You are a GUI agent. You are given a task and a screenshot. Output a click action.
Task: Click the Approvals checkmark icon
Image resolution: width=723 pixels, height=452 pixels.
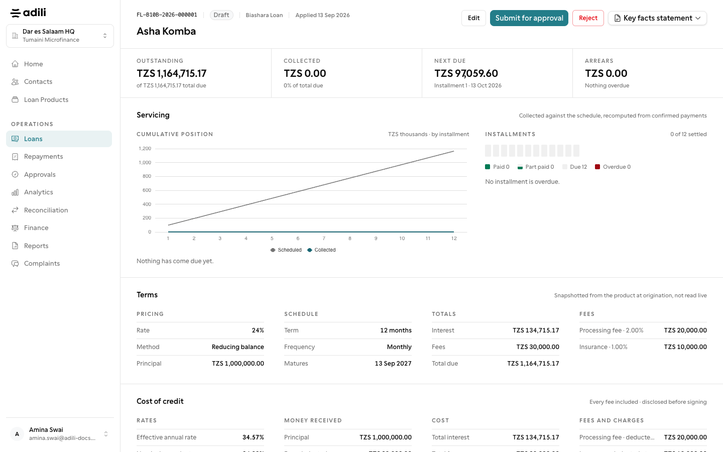tap(15, 174)
